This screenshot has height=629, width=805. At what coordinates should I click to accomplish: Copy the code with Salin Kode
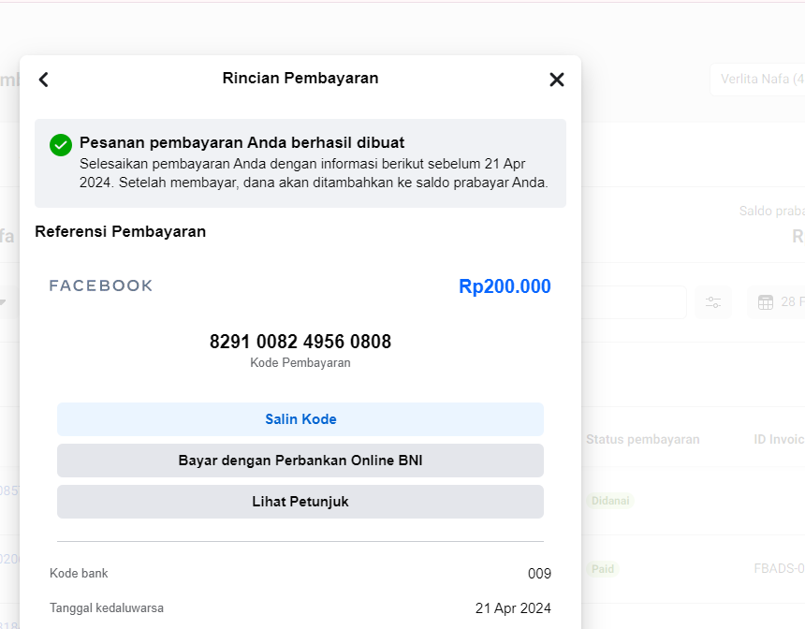coord(300,419)
